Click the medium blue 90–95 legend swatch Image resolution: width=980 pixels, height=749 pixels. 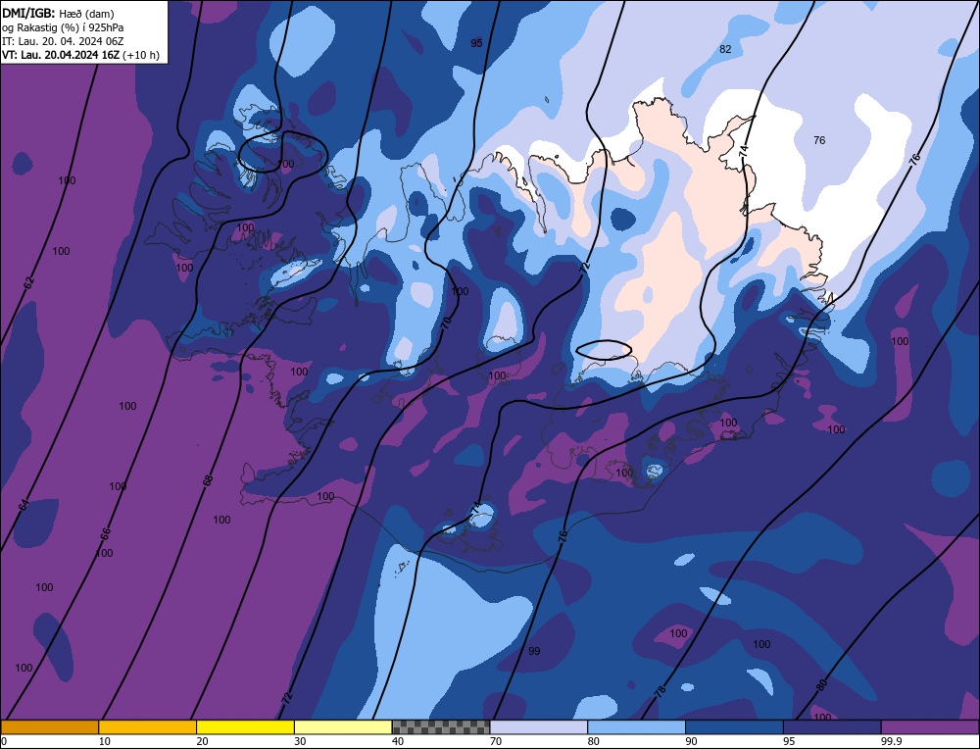(x=734, y=727)
